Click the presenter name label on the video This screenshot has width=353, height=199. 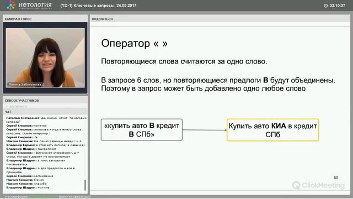tap(26, 85)
